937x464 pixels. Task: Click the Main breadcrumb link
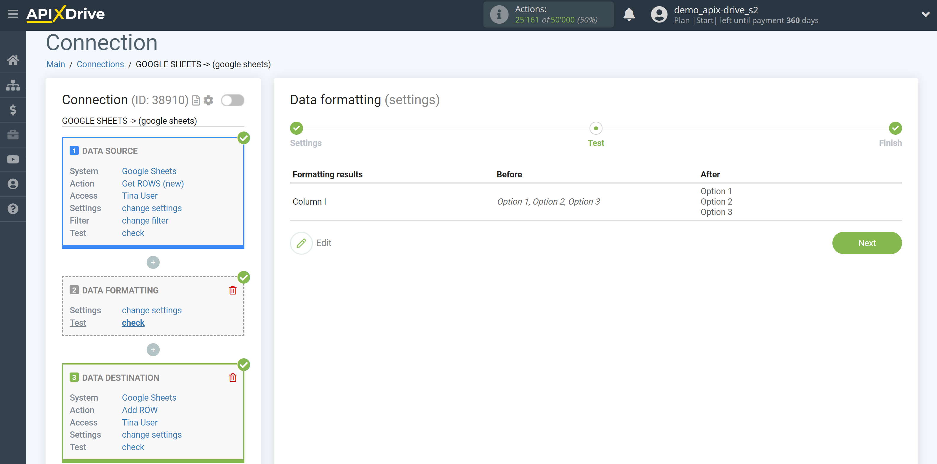click(x=56, y=64)
